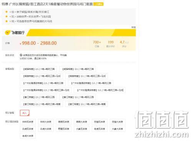Image resolution: width=192 pixels, height=141 pixels.
Task: Select the 老虎大床房 room type
Action: click(x=28, y=136)
